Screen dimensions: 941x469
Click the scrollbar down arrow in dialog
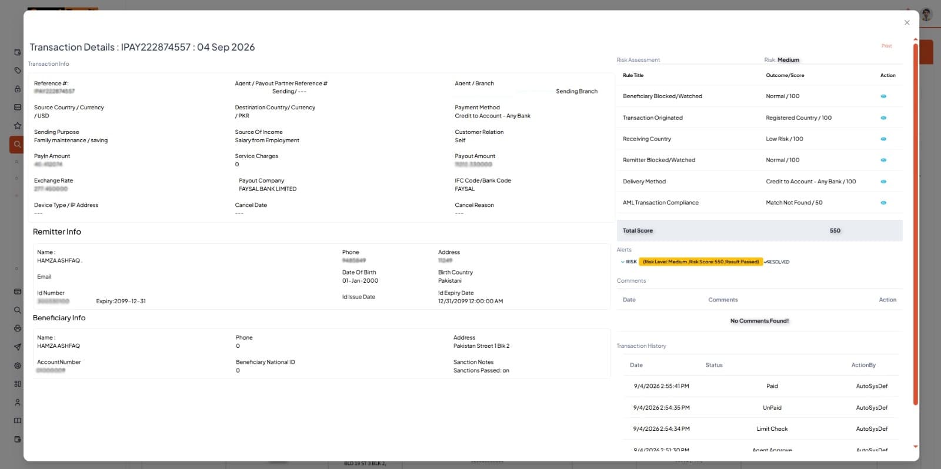click(916, 447)
